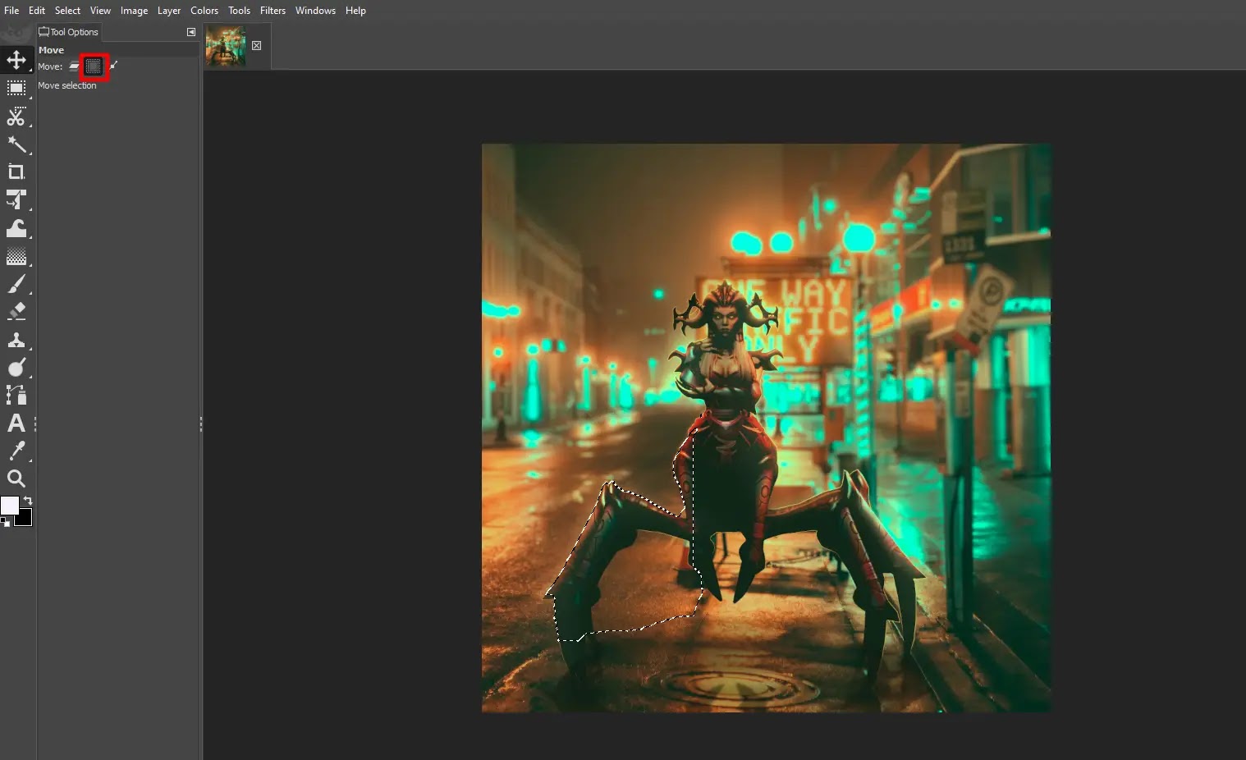Close the open image tab
1246x760 pixels.
(x=257, y=46)
